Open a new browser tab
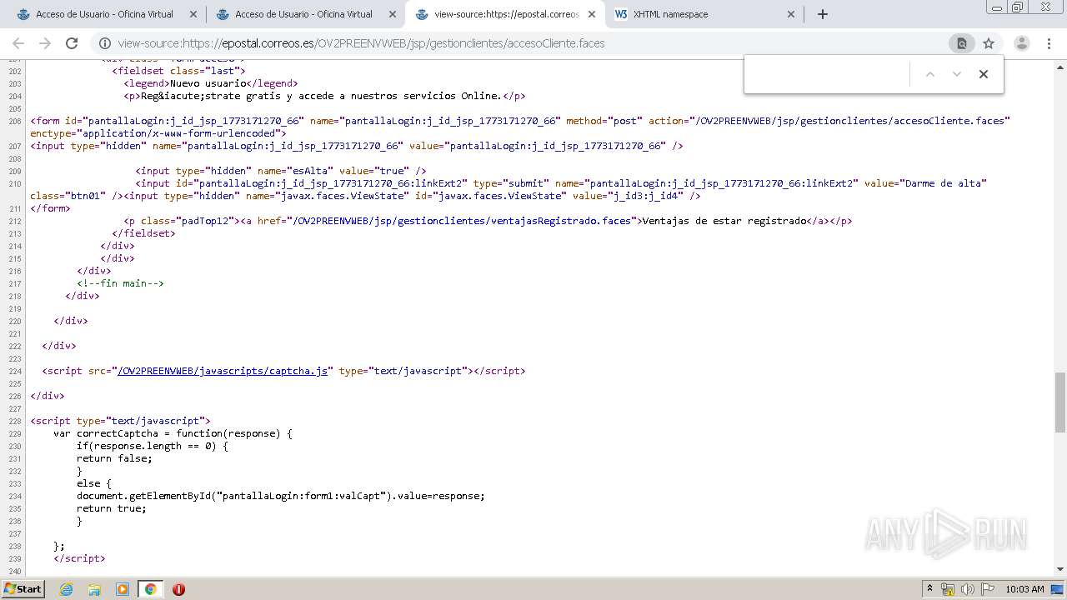This screenshot has height=600, width=1067. 823,14
